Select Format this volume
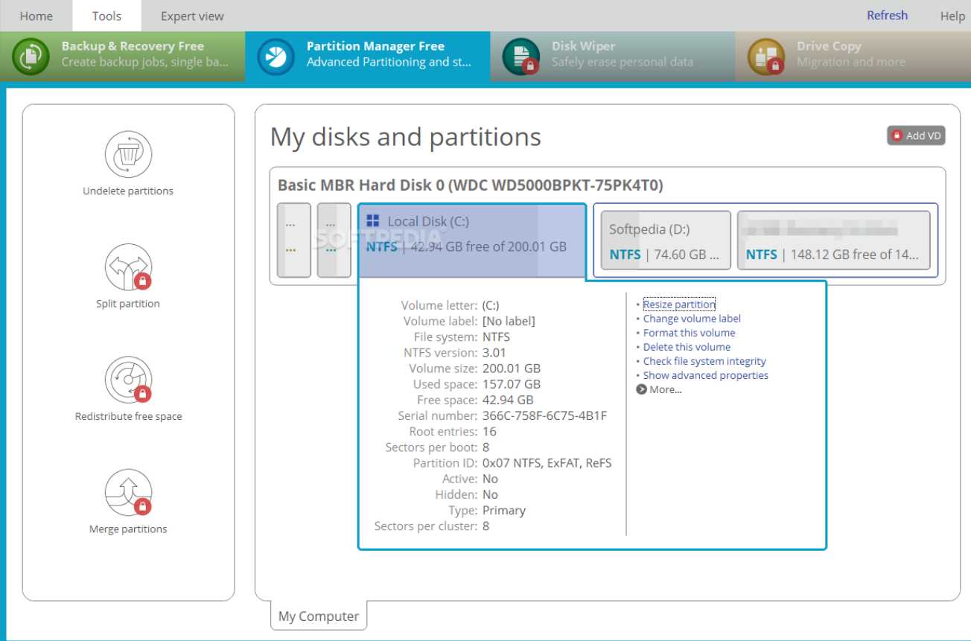Image resolution: width=971 pixels, height=641 pixels. (689, 332)
